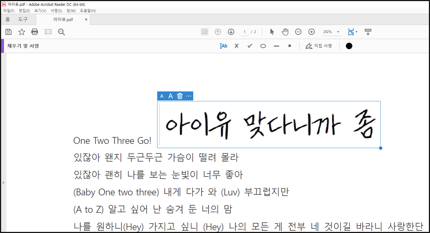Image resolution: width=430 pixels, height=233 pixels.
Task: Open the 보기(V) menu
Action: coord(40,11)
